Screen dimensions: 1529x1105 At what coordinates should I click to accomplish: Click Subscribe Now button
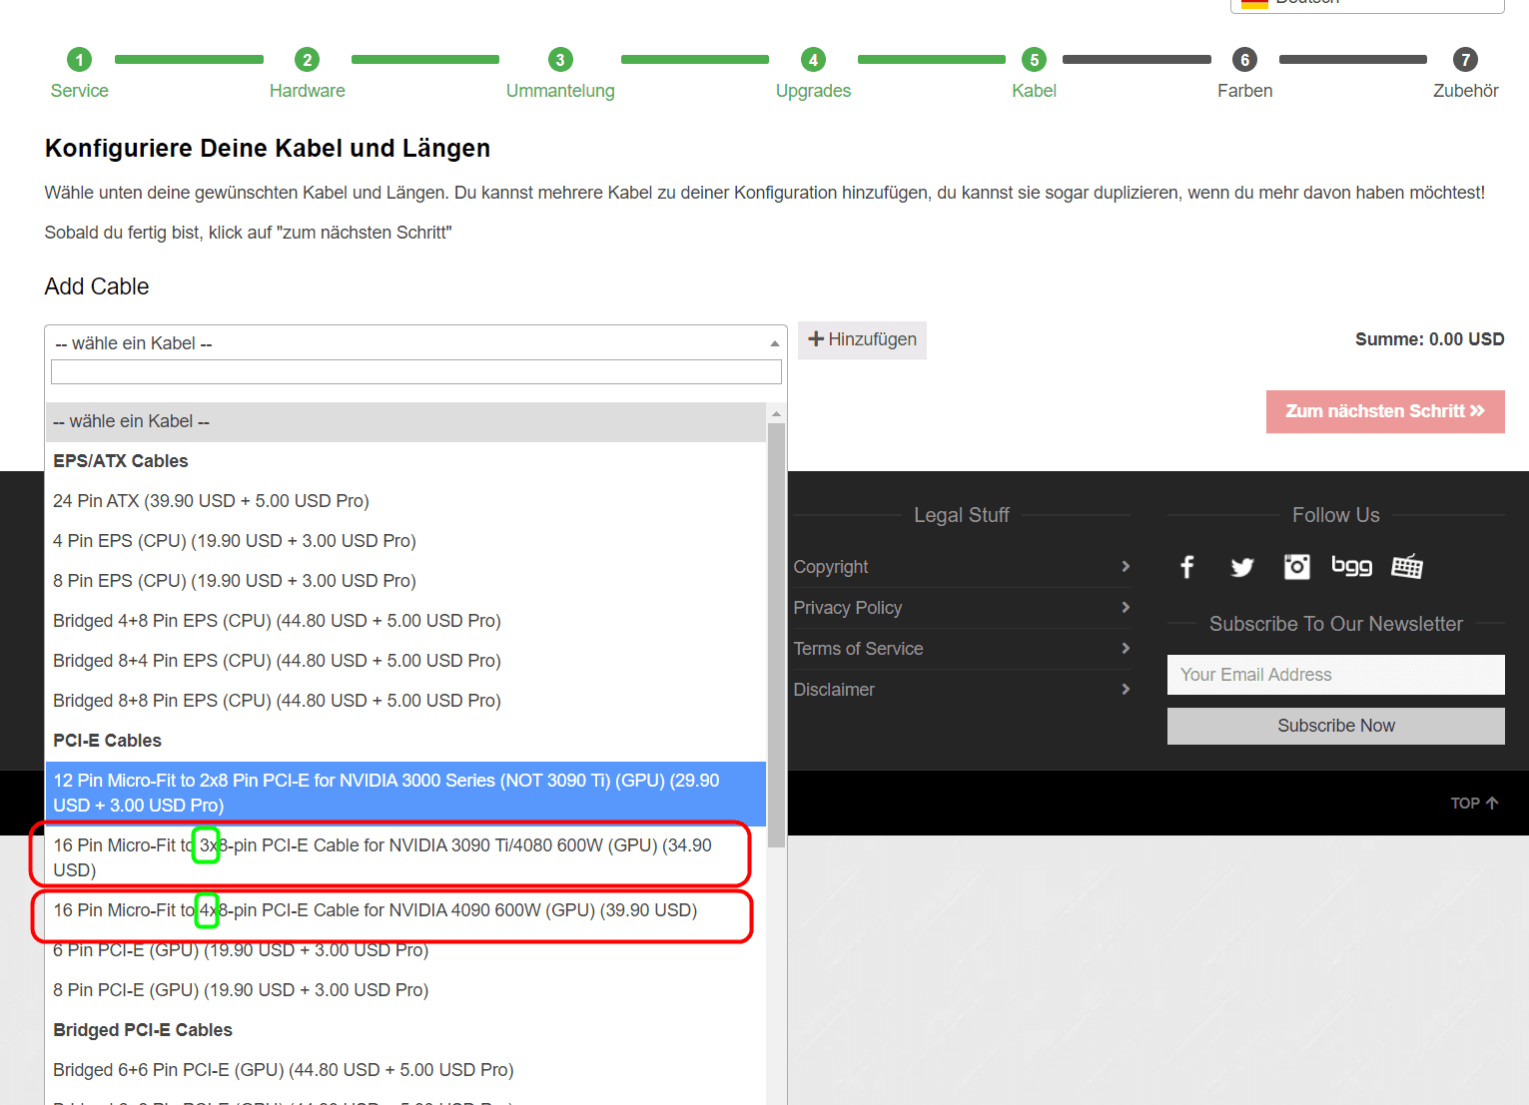point(1335,726)
